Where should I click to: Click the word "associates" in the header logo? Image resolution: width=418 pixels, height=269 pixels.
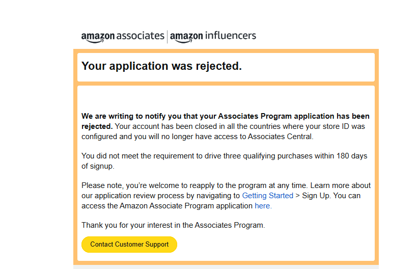pos(141,36)
